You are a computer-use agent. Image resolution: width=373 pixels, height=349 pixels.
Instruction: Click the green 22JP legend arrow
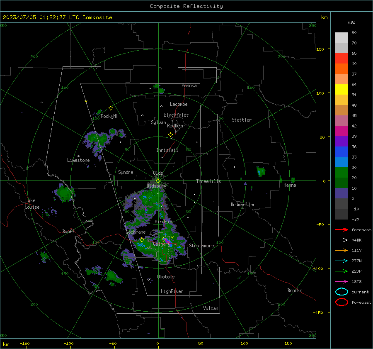(x=342, y=271)
